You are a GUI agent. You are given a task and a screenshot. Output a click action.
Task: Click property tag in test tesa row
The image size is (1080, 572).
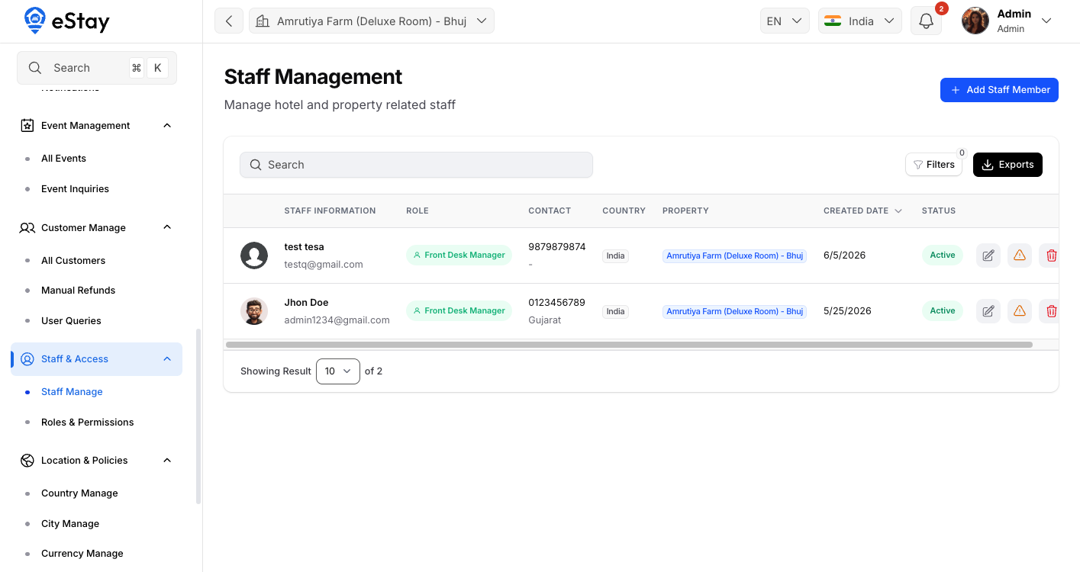point(734,256)
